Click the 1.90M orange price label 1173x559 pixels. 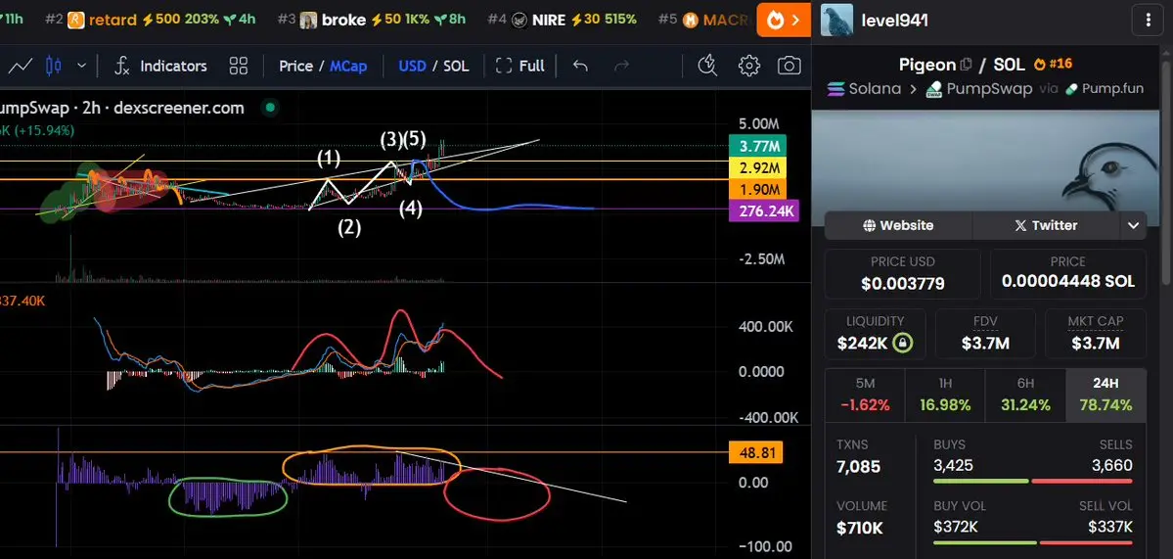pyautogui.click(x=758, y=189)
